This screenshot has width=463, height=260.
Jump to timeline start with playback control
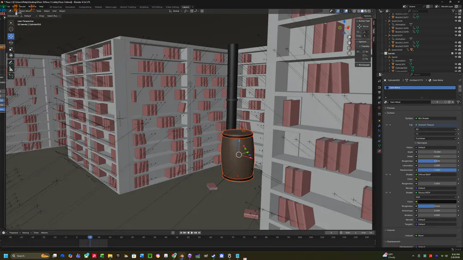181,233
